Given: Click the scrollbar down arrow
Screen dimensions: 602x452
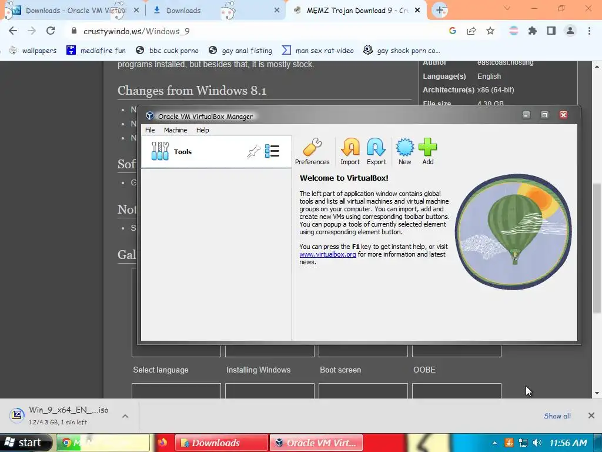Looking at the screenshot, I should pyautogui.click(x=597, y=393).
